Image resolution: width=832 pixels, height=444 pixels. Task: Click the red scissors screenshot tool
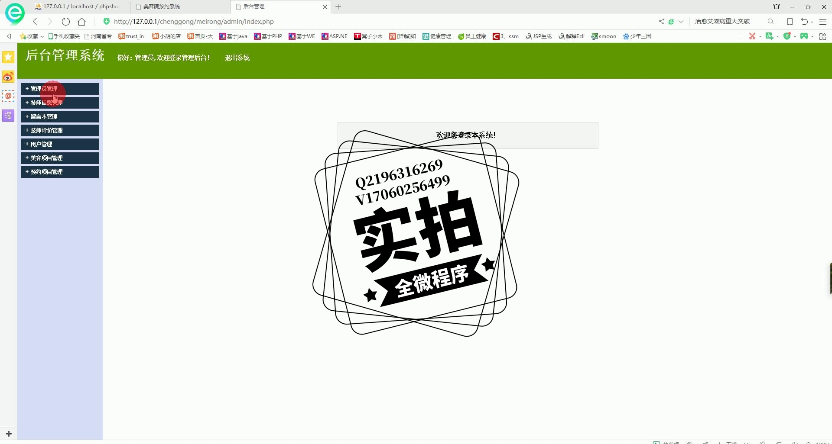coord(752,36)
